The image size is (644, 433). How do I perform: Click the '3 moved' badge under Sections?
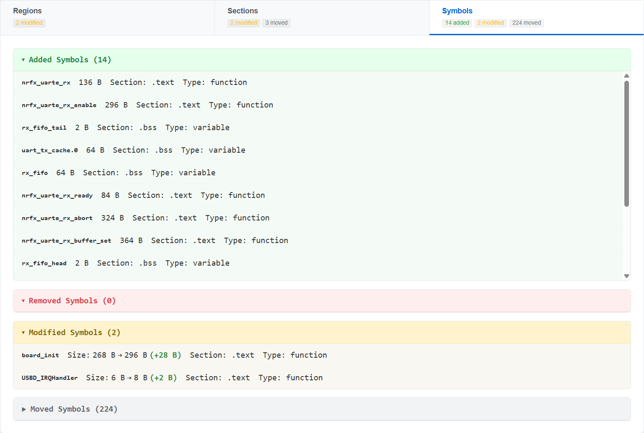[276, 23]
